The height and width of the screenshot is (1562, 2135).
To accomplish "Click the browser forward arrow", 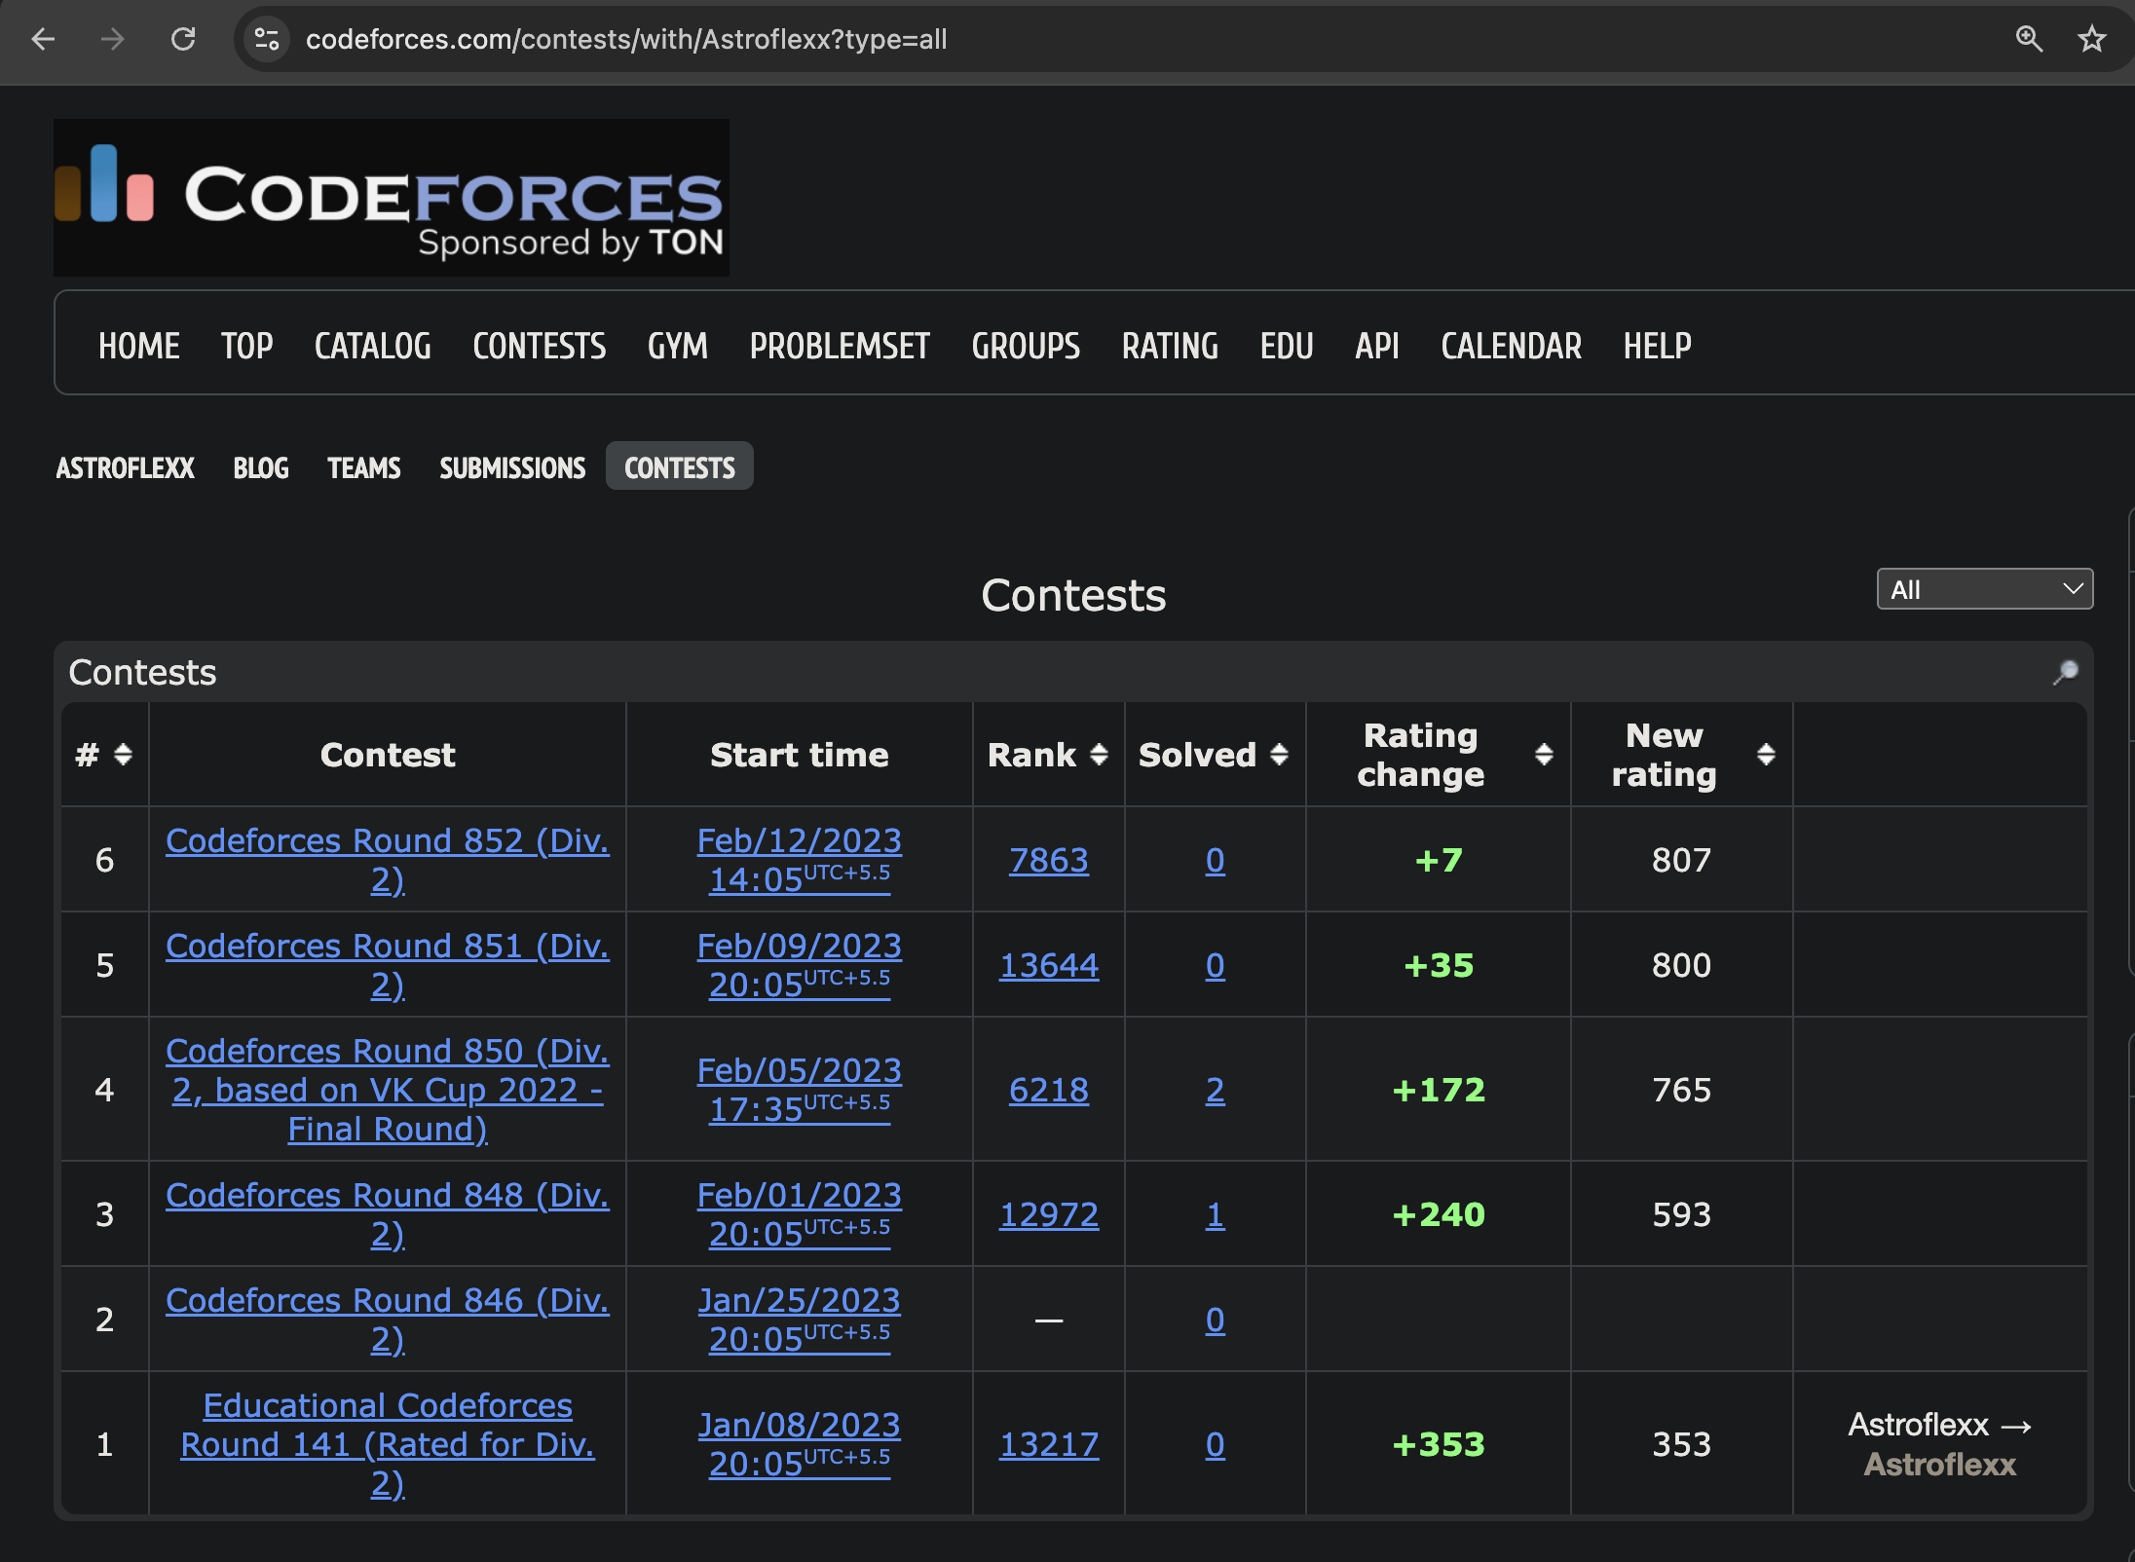I will tap(113, 39).
